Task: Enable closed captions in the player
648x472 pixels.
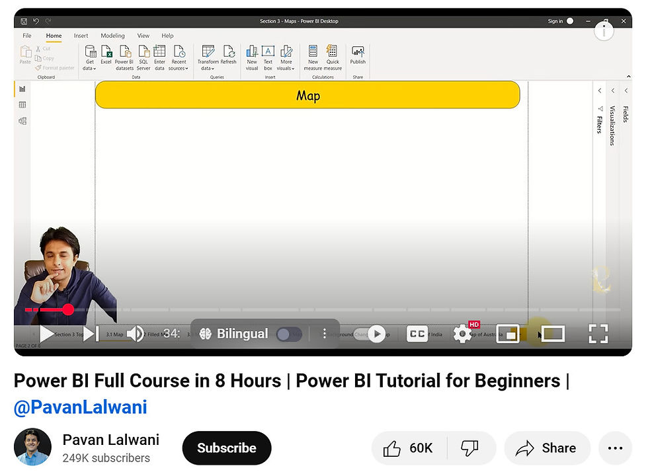Action: pos(417,334)
